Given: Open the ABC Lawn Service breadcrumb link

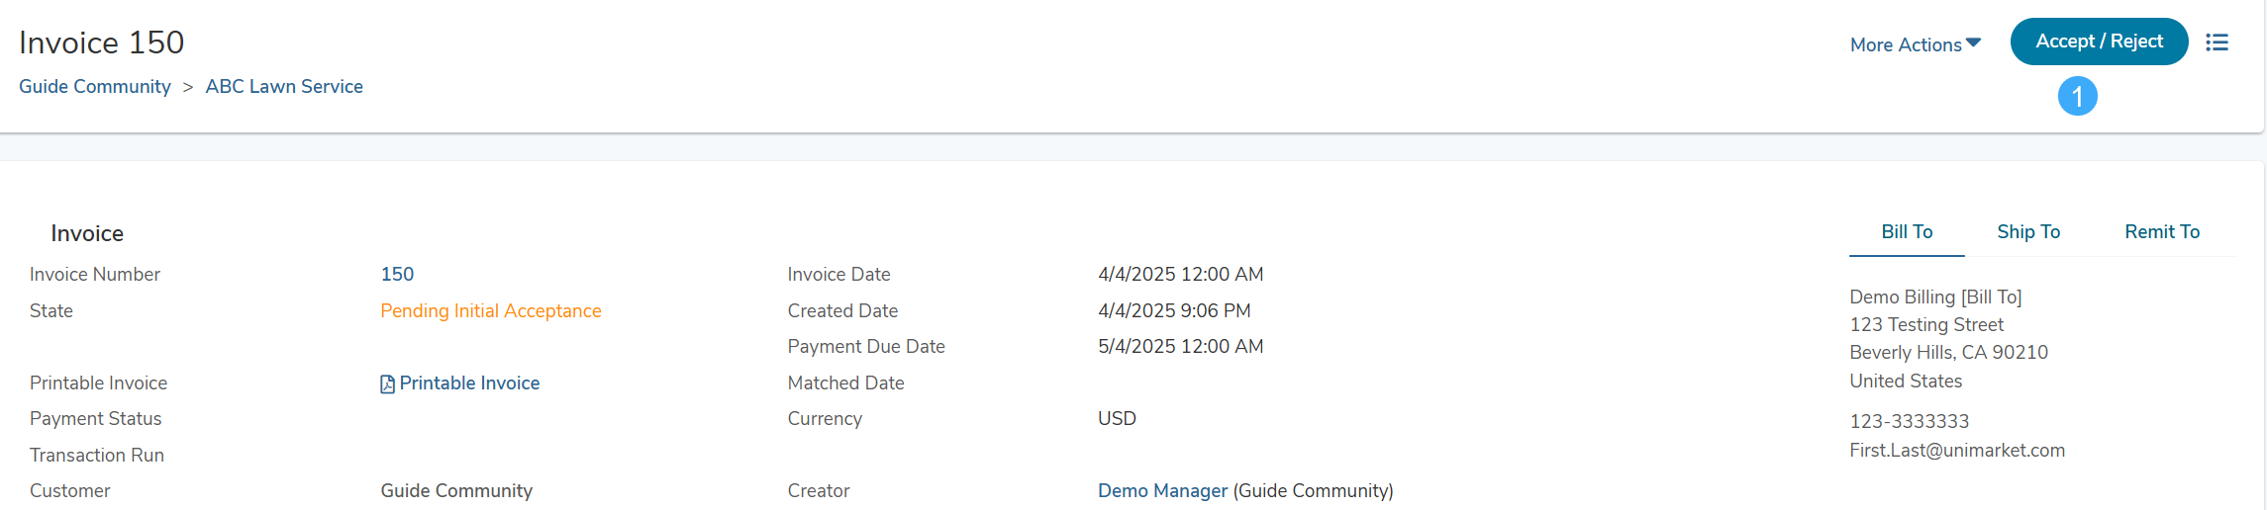Looking at the screenshot, I should [284, 87].
